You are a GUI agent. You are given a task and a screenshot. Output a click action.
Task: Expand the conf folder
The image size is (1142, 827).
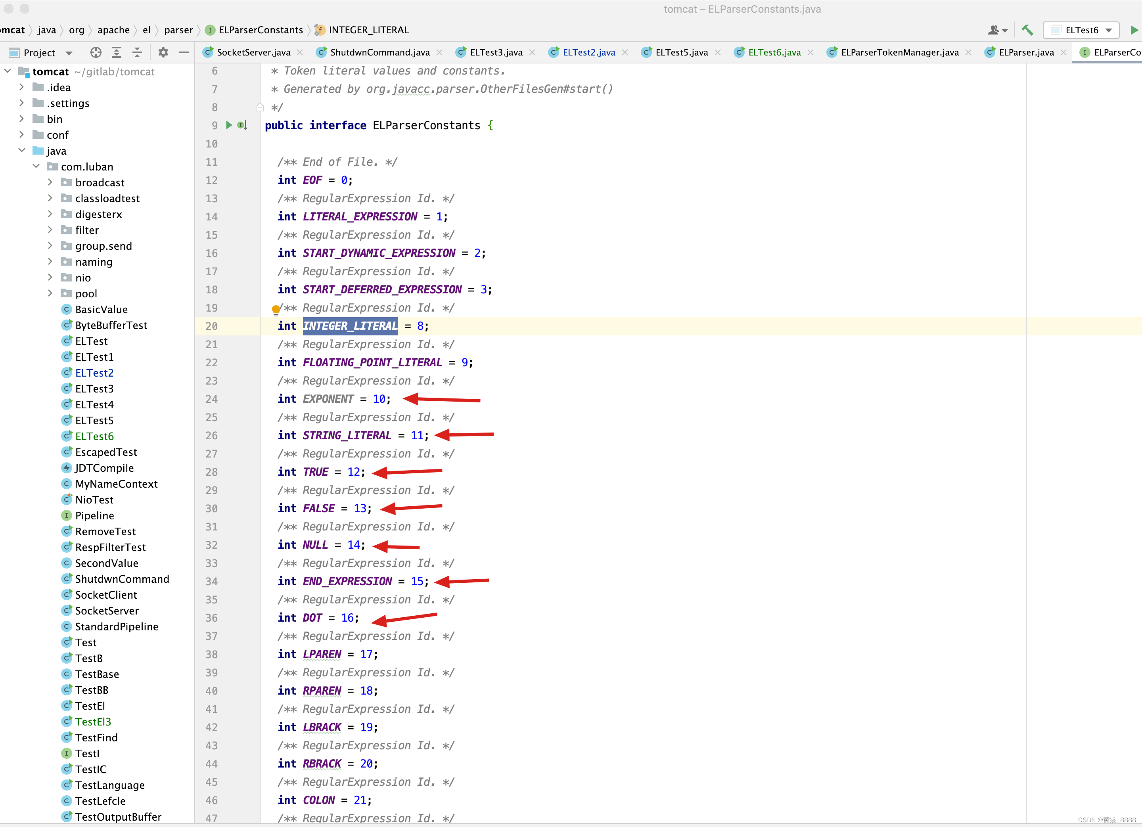point(22,134)
